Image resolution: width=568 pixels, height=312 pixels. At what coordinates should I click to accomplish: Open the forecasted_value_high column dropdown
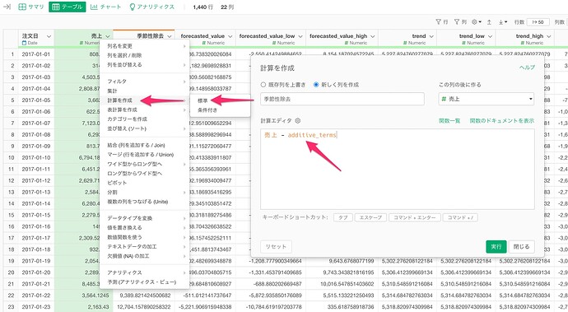click(x=372, y=36)
